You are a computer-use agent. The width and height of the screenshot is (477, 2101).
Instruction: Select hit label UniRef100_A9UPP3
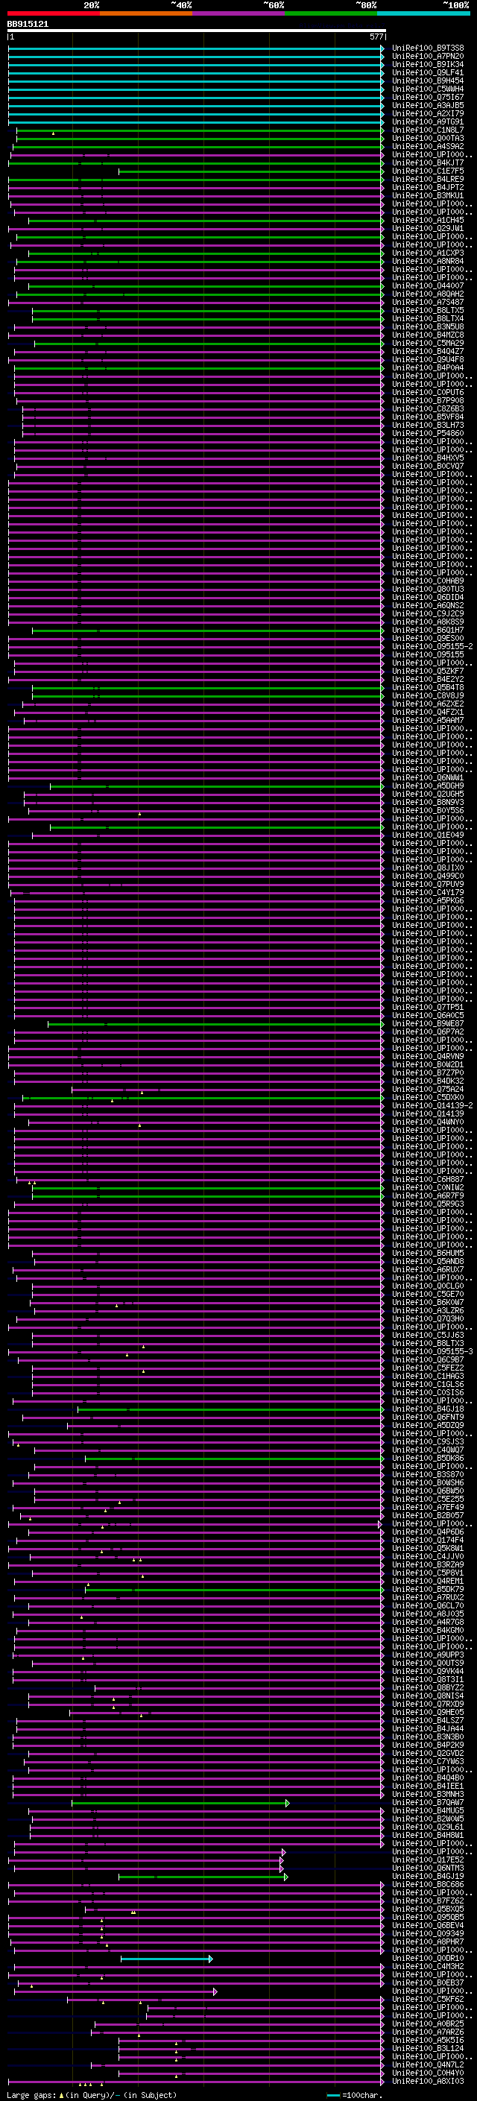tap(428, 1655)
